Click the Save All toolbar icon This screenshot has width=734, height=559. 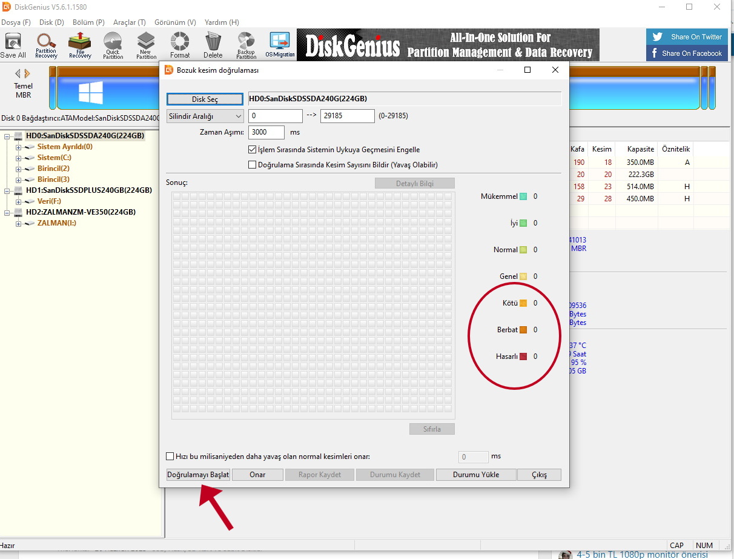(13, 45)
